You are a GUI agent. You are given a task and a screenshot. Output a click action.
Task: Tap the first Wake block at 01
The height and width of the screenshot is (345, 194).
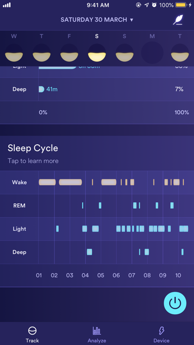coord(47,182)
